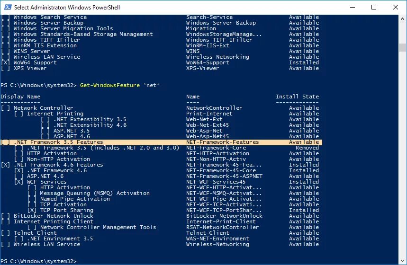Click the window title text

click(67, 7)
